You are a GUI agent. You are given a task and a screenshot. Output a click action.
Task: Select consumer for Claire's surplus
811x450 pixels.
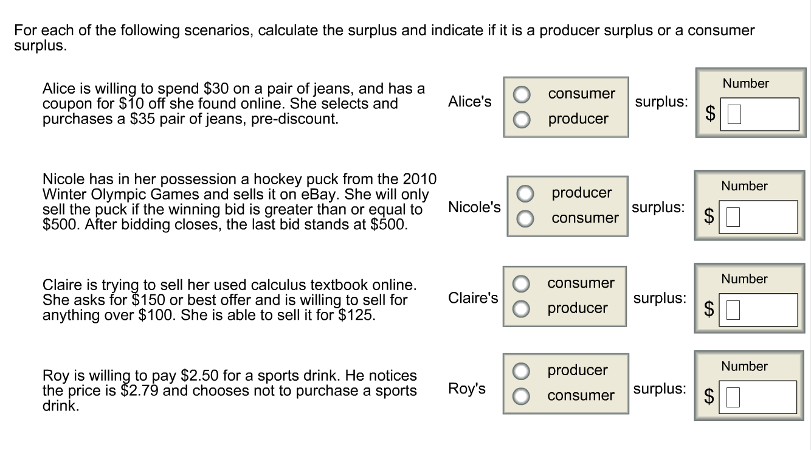[x=520, y=283]
